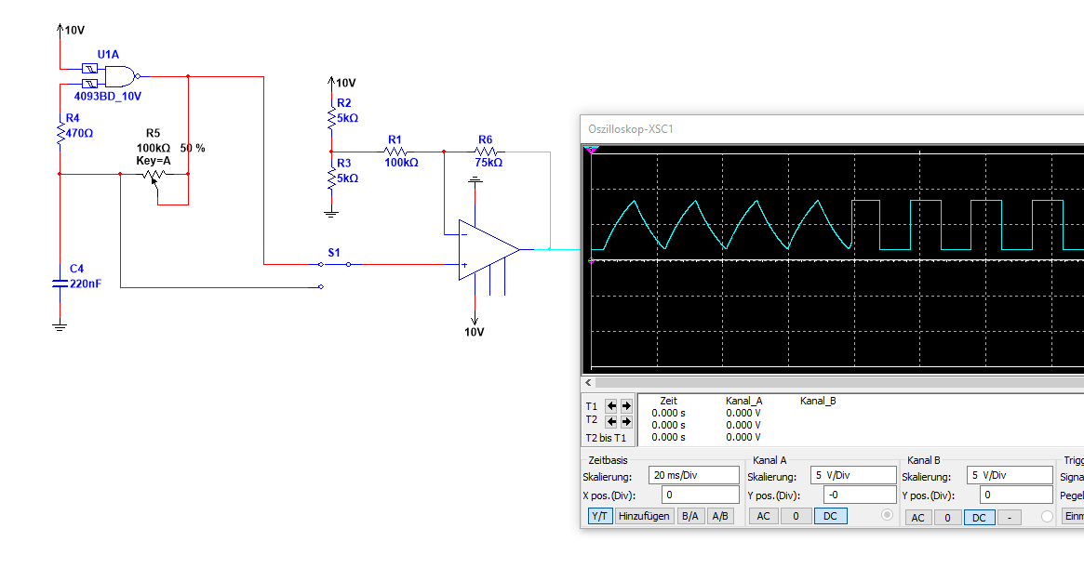Enable Y/T display mode
This screenshot has height=568, width=1084.
pos(600,516)
